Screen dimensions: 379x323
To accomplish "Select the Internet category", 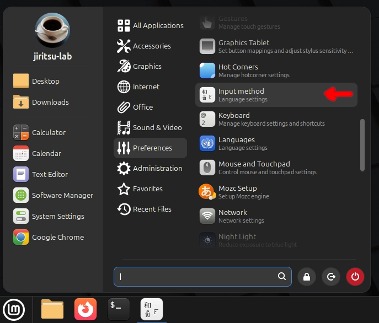I will 150,87.
